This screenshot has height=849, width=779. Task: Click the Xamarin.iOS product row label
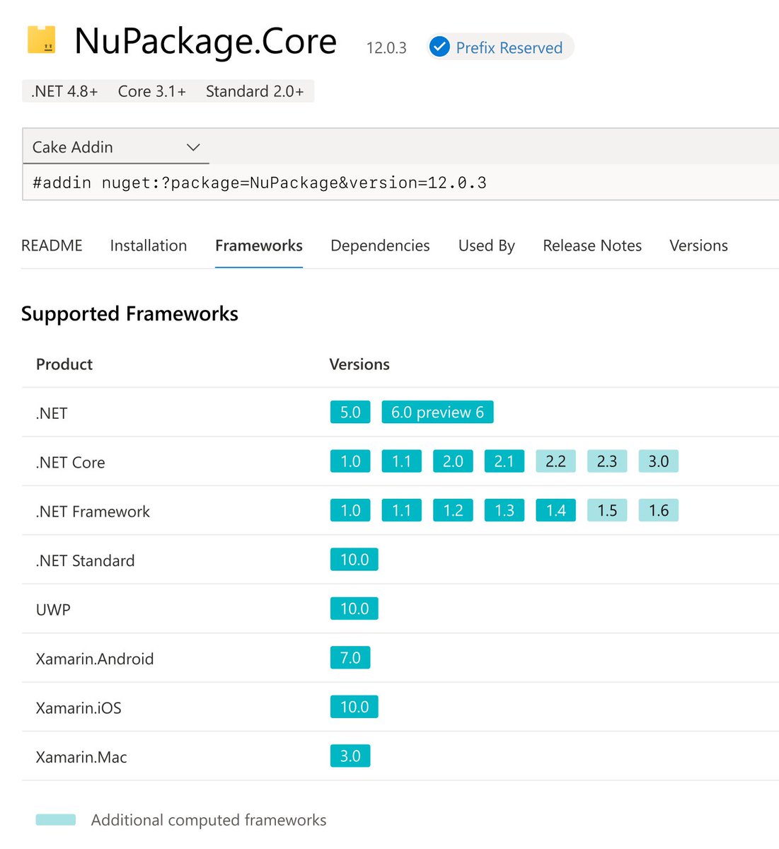79,708
